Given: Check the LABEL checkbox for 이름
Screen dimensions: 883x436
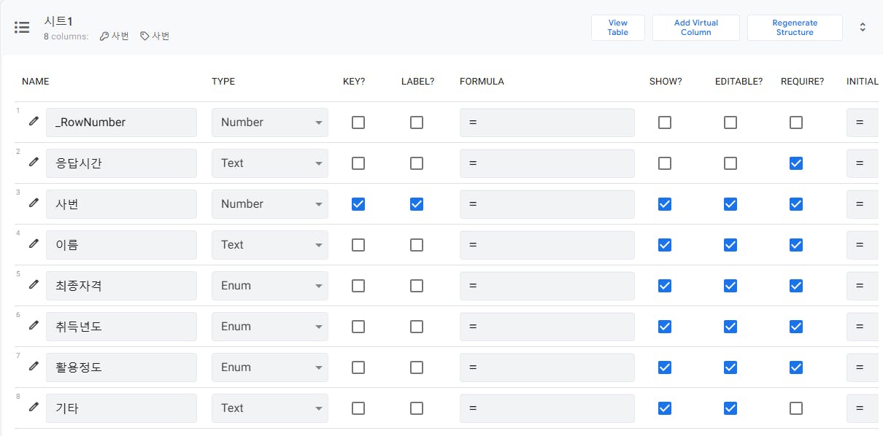Looking at the screenshot, I should [x=417, y=245].
